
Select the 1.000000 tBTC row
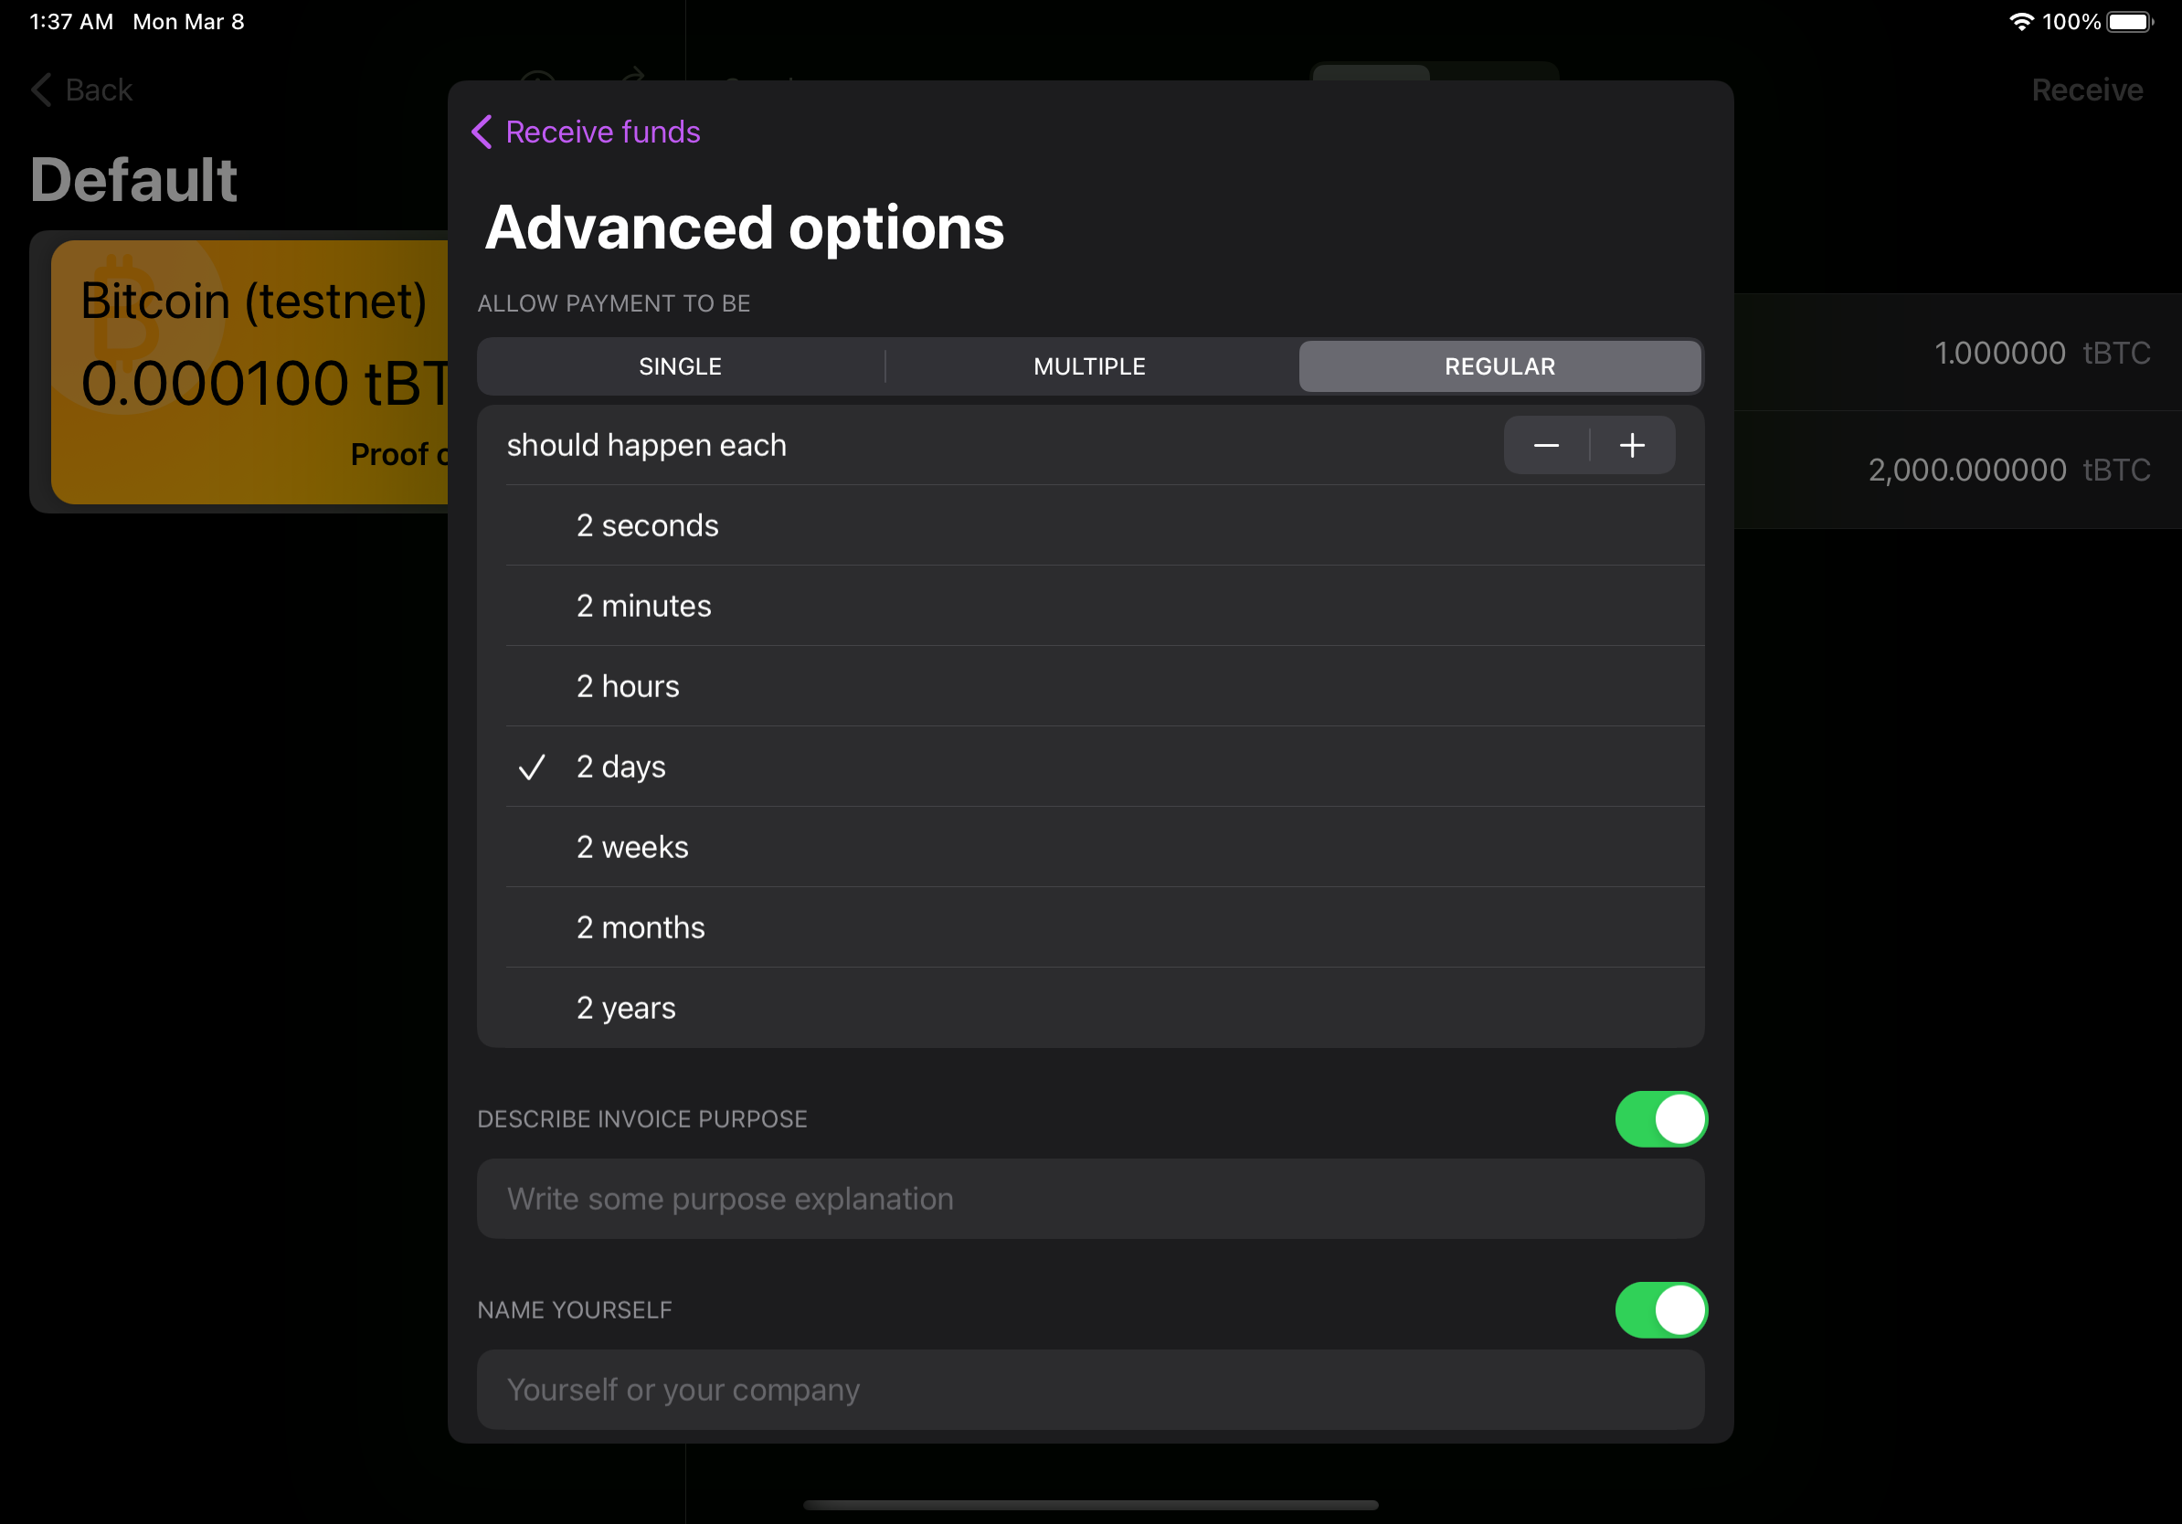1957,353
